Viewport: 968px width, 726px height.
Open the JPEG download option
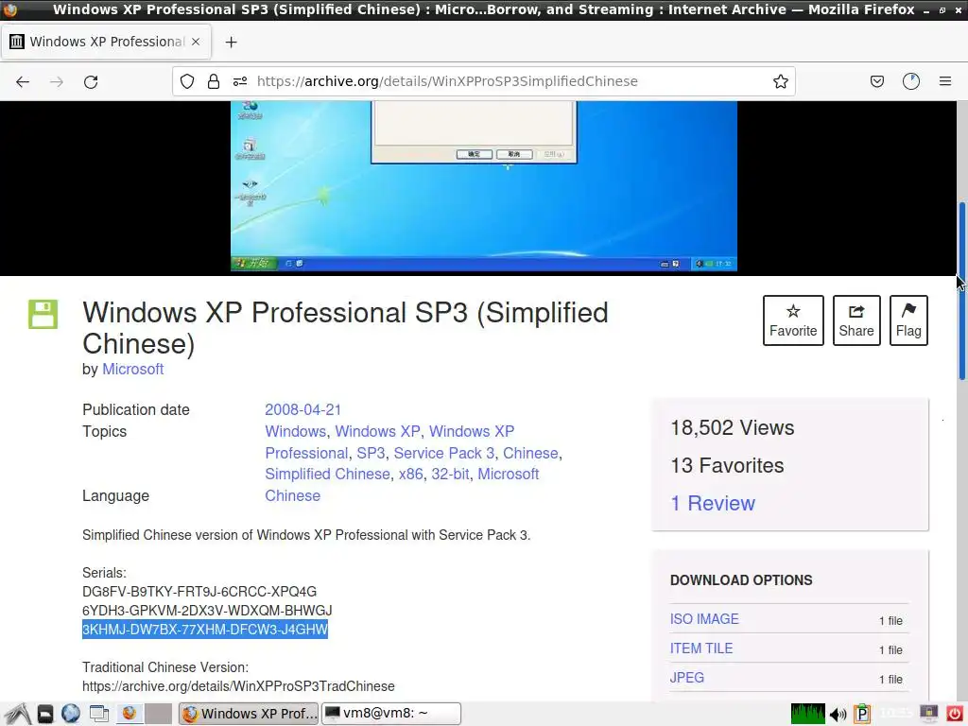(x=687, y=677)
